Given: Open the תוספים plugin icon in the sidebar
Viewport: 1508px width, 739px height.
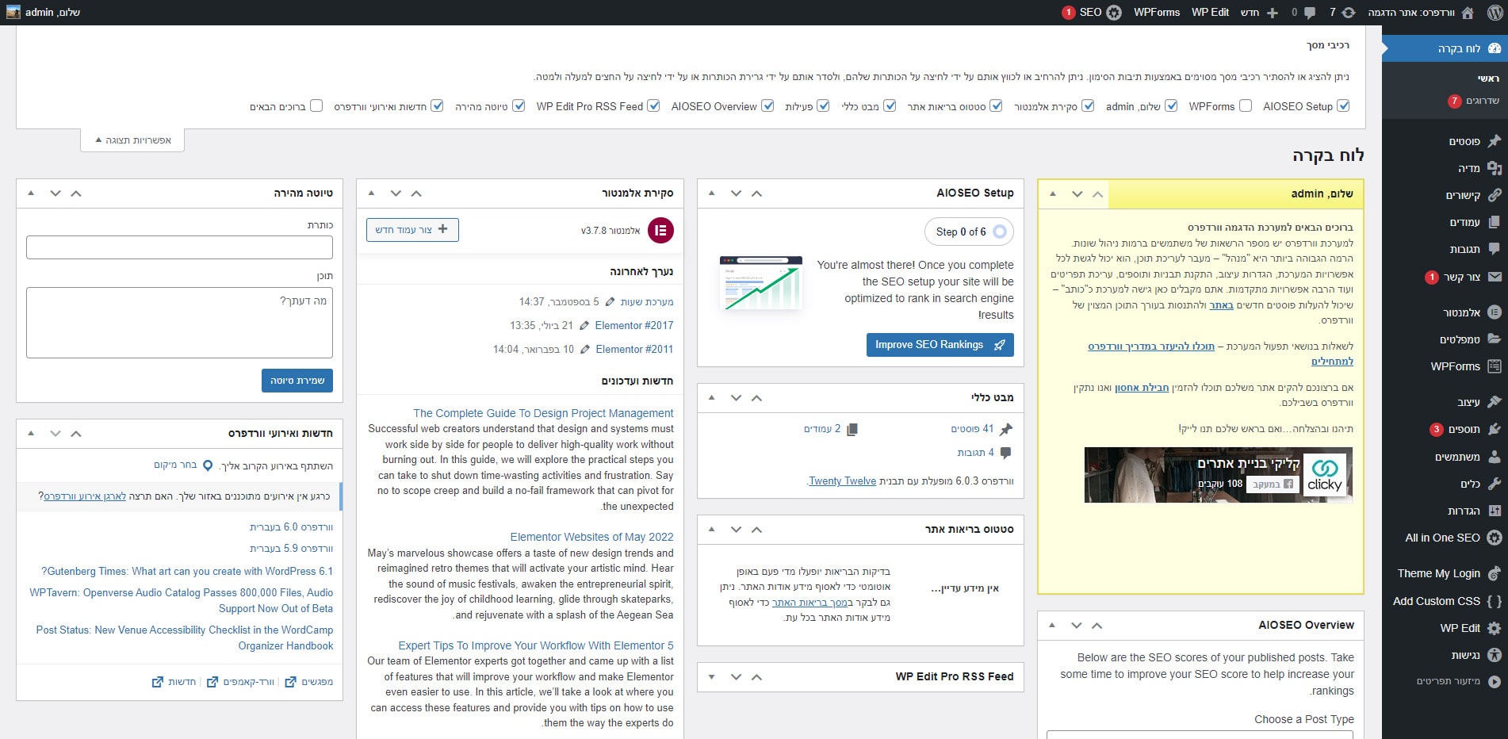Looking at the screenshot, I should [x=1494, y=429].
